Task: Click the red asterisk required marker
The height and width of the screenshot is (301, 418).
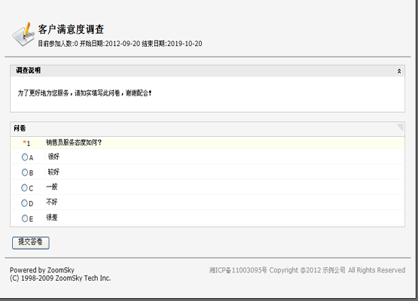Action: click(x=25, y=142)
